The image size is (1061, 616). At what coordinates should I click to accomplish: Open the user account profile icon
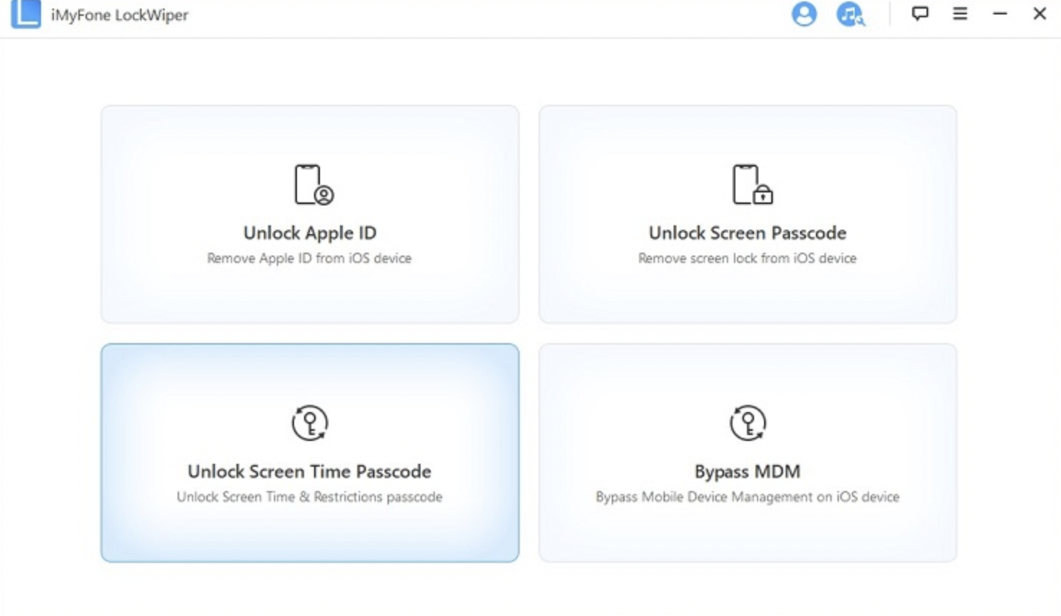click(804, 14)
